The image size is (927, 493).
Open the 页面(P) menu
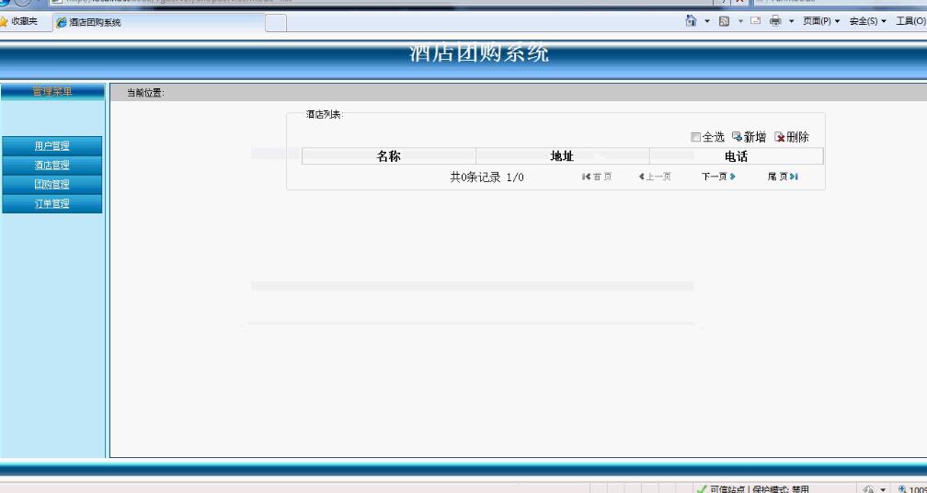point(821,21)
